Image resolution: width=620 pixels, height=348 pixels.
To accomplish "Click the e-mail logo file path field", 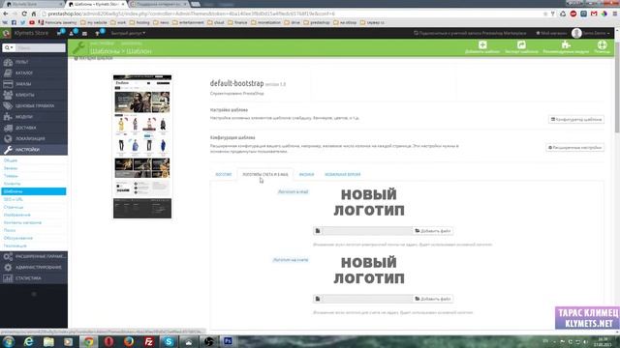I will coord(367,231).
